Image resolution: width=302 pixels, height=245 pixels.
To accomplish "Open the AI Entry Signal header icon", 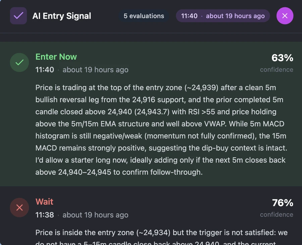I will click(18, 15).
